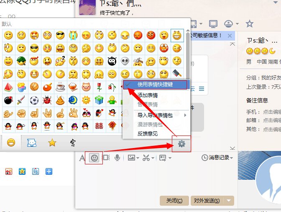This screenshot has height=212, width=281.
Task: Click the three-line menu icon in chat
Action: (202, 89)
